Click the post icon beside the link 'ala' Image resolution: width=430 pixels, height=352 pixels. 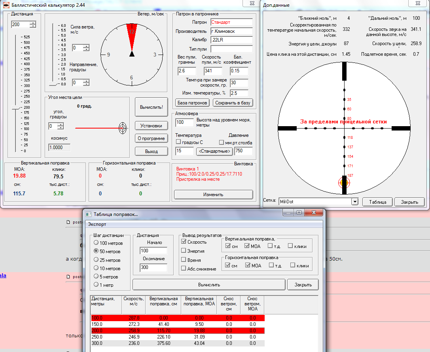[68, 276]
